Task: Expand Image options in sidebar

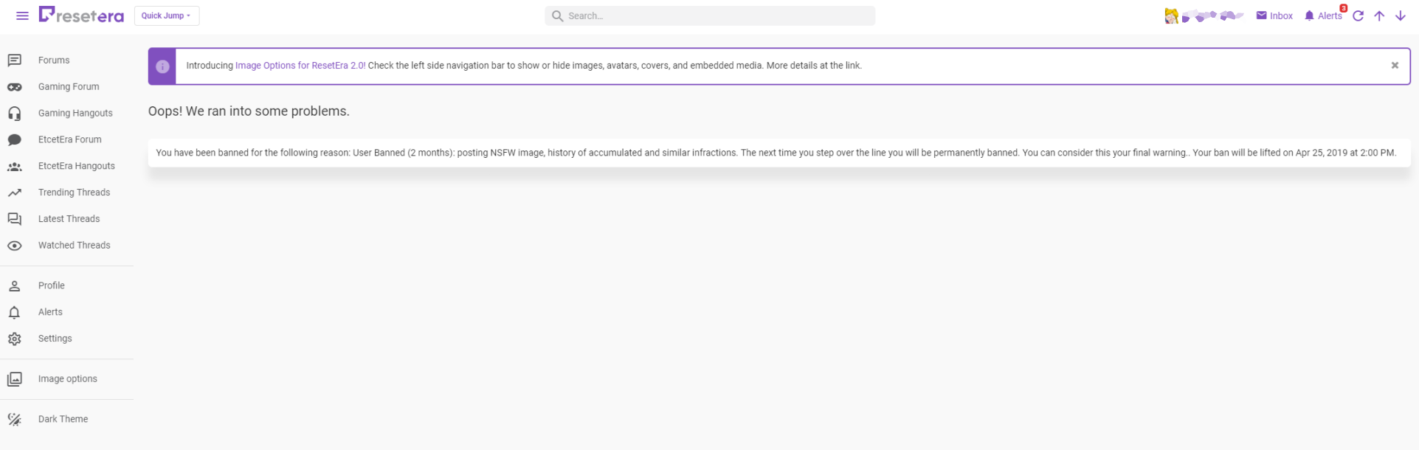Action: [68, 379]
